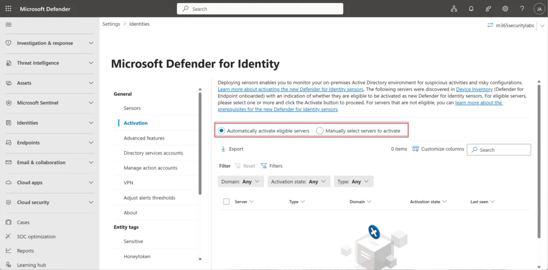Open the m365securitylabs tenant dropdown arrow
Image resolution: width=548 pixels, height=270 pixels.
(542, 26)
